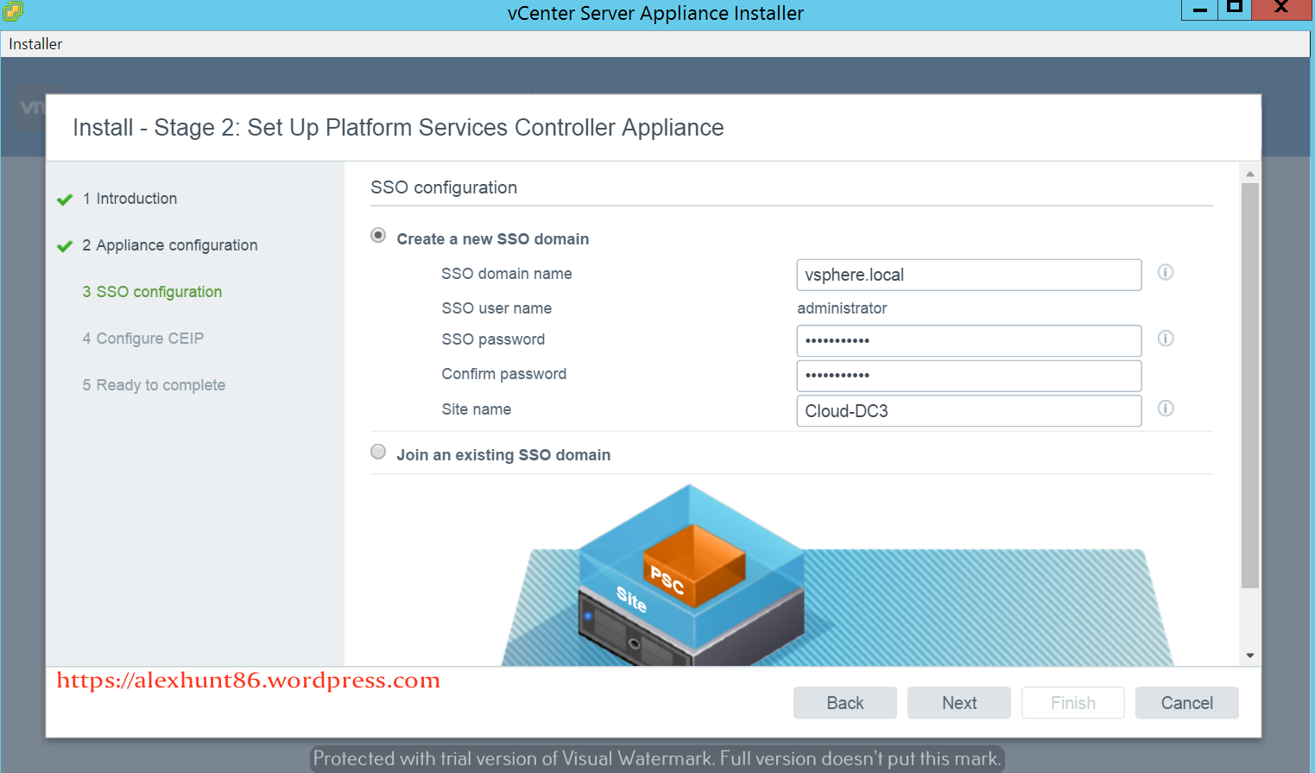Click the info icon beside SSO password

(1165, 339)
